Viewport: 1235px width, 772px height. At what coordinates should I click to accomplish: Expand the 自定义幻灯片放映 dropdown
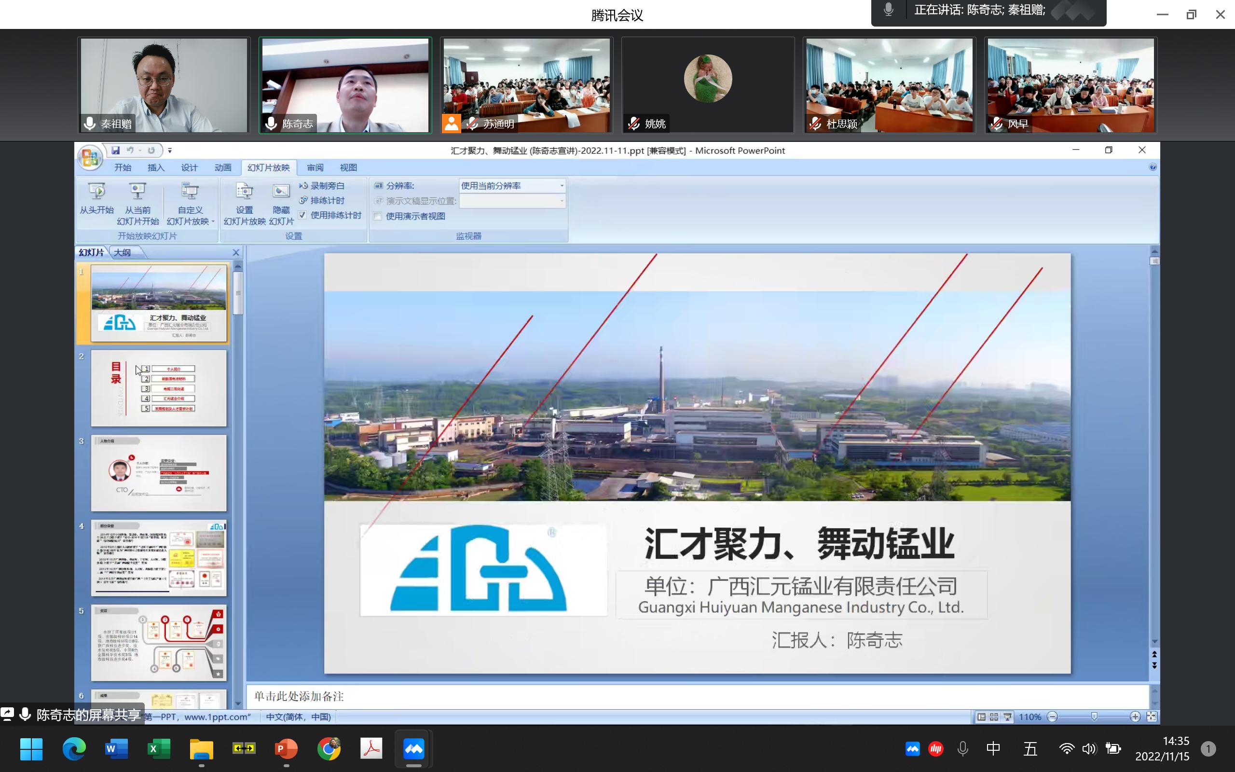point(213,222)
